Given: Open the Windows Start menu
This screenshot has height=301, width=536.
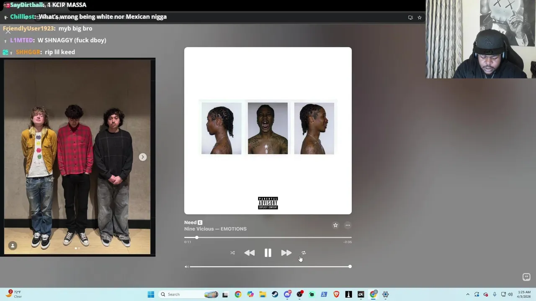Looking at the screenshot, I should pyautogui.click(x=151, y=294).
